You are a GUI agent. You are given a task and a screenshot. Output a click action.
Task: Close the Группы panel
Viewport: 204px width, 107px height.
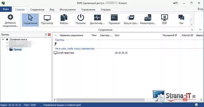pos(49,35)
